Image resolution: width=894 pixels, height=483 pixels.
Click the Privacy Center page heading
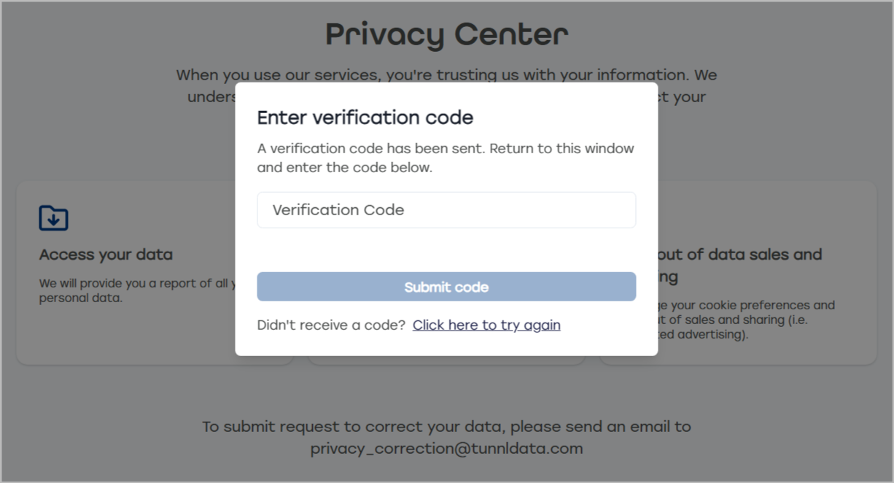446,34
